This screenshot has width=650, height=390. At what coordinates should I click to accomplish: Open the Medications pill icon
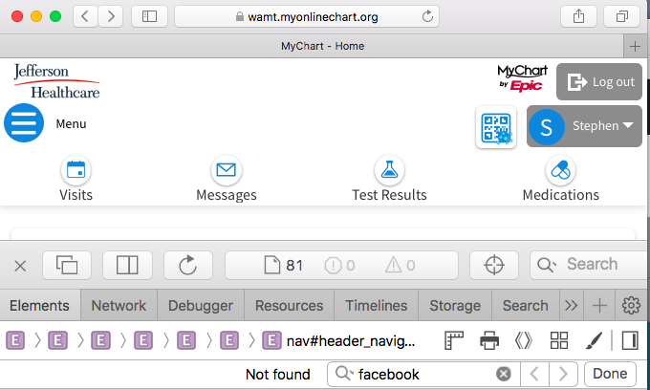(x=560, y=171)
